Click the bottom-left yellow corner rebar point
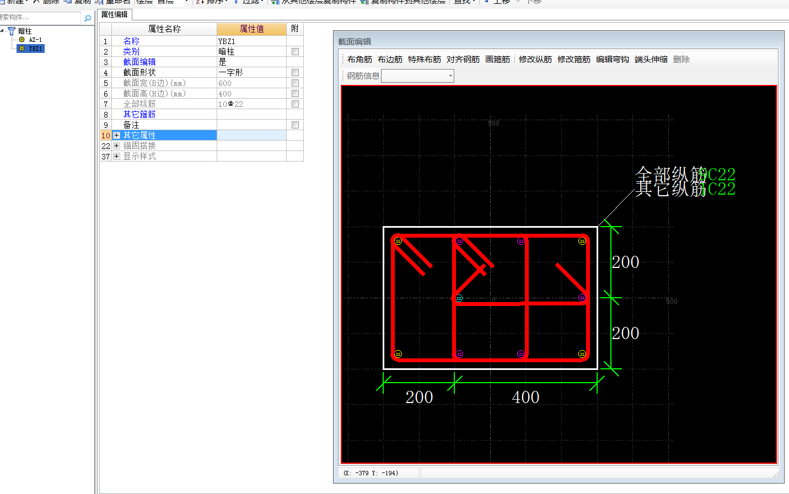 [x=398, y=354]
